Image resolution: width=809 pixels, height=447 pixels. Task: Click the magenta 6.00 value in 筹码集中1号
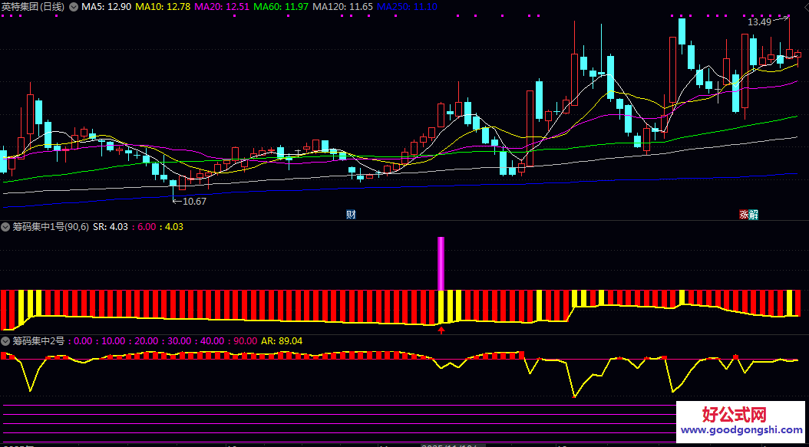147,227
